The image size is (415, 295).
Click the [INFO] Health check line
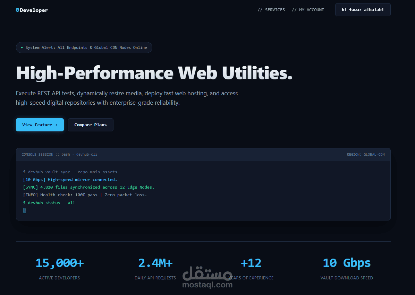[85, 195]
